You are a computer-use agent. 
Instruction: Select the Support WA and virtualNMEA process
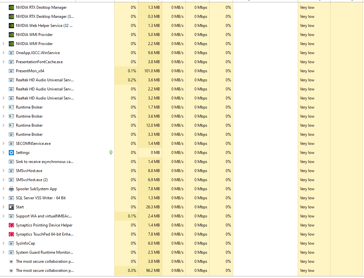click(44, 216)
